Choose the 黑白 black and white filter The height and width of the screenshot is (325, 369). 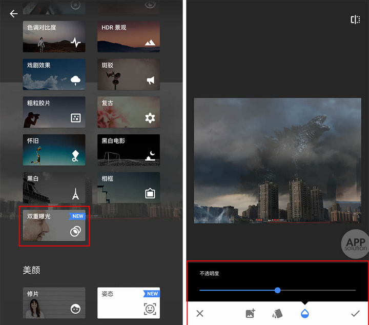[x=54, y=188]
